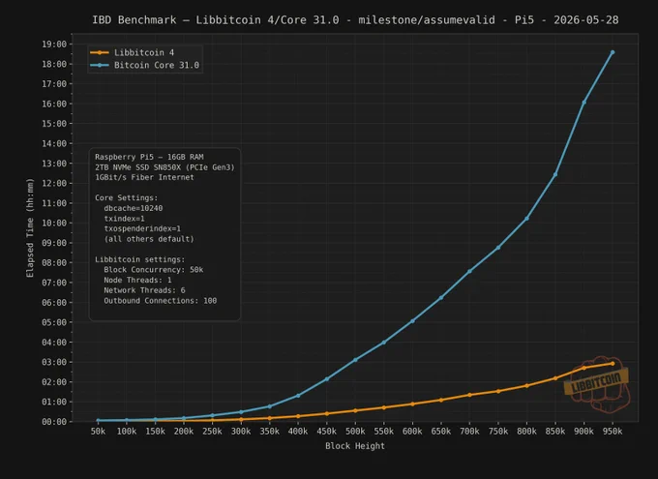
Task: Click the Block Concurrency: 50k line
Action: 154,270
